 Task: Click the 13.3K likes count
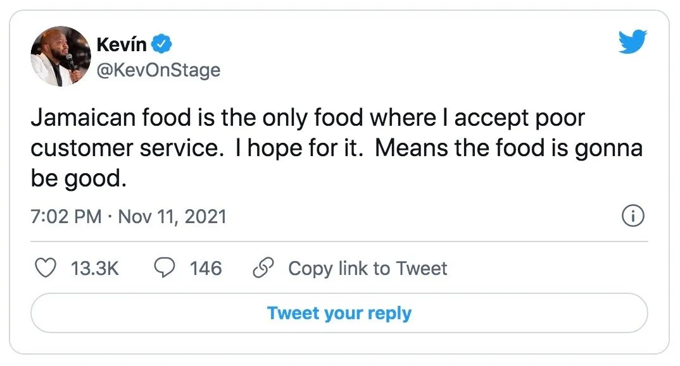[x=95, y=268]
